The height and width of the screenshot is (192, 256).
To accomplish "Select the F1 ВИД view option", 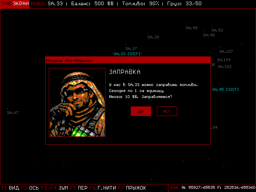I will pos(10,188).
